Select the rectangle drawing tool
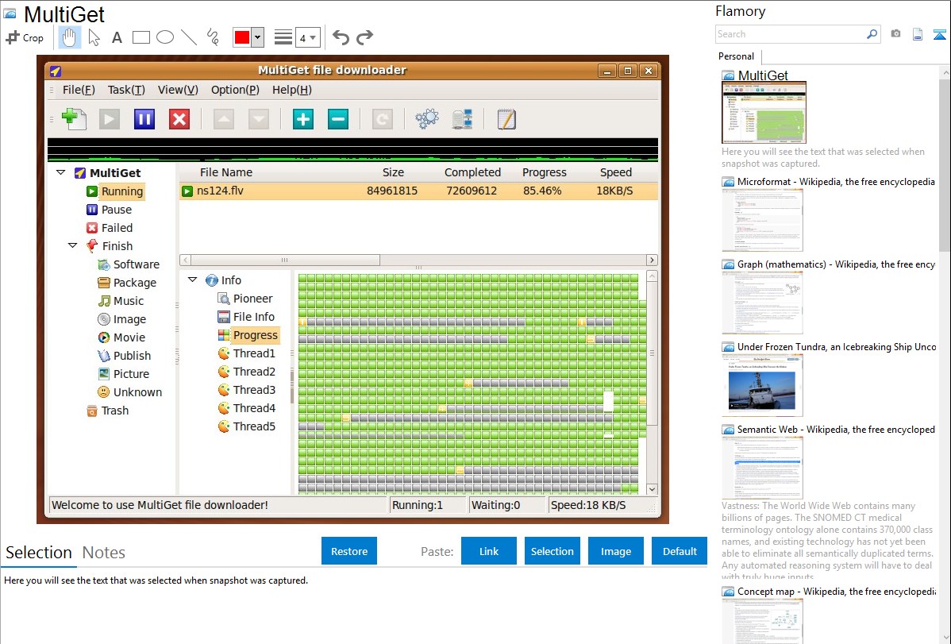 (141, 37)
